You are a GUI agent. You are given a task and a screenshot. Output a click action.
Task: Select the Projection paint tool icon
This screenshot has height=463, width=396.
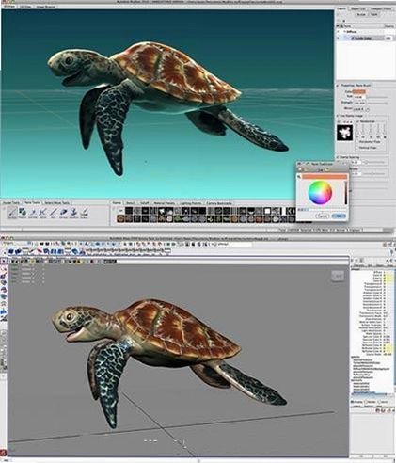pyautogui.click(x=23, y=212)
